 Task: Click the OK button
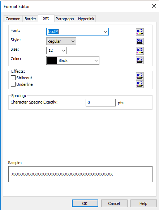pyautogui.click(x=85, y=203)
